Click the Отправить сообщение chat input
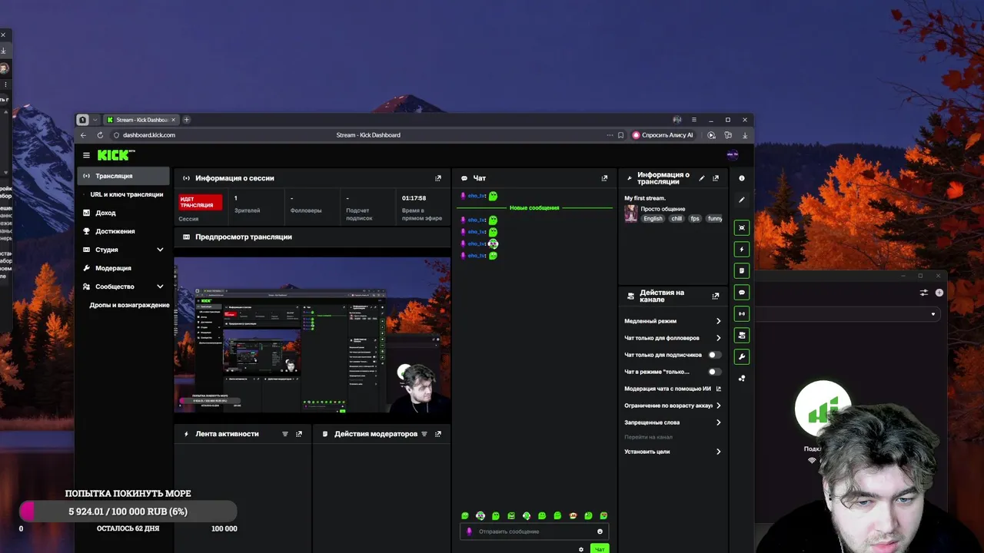 click(x=534, y=531)
